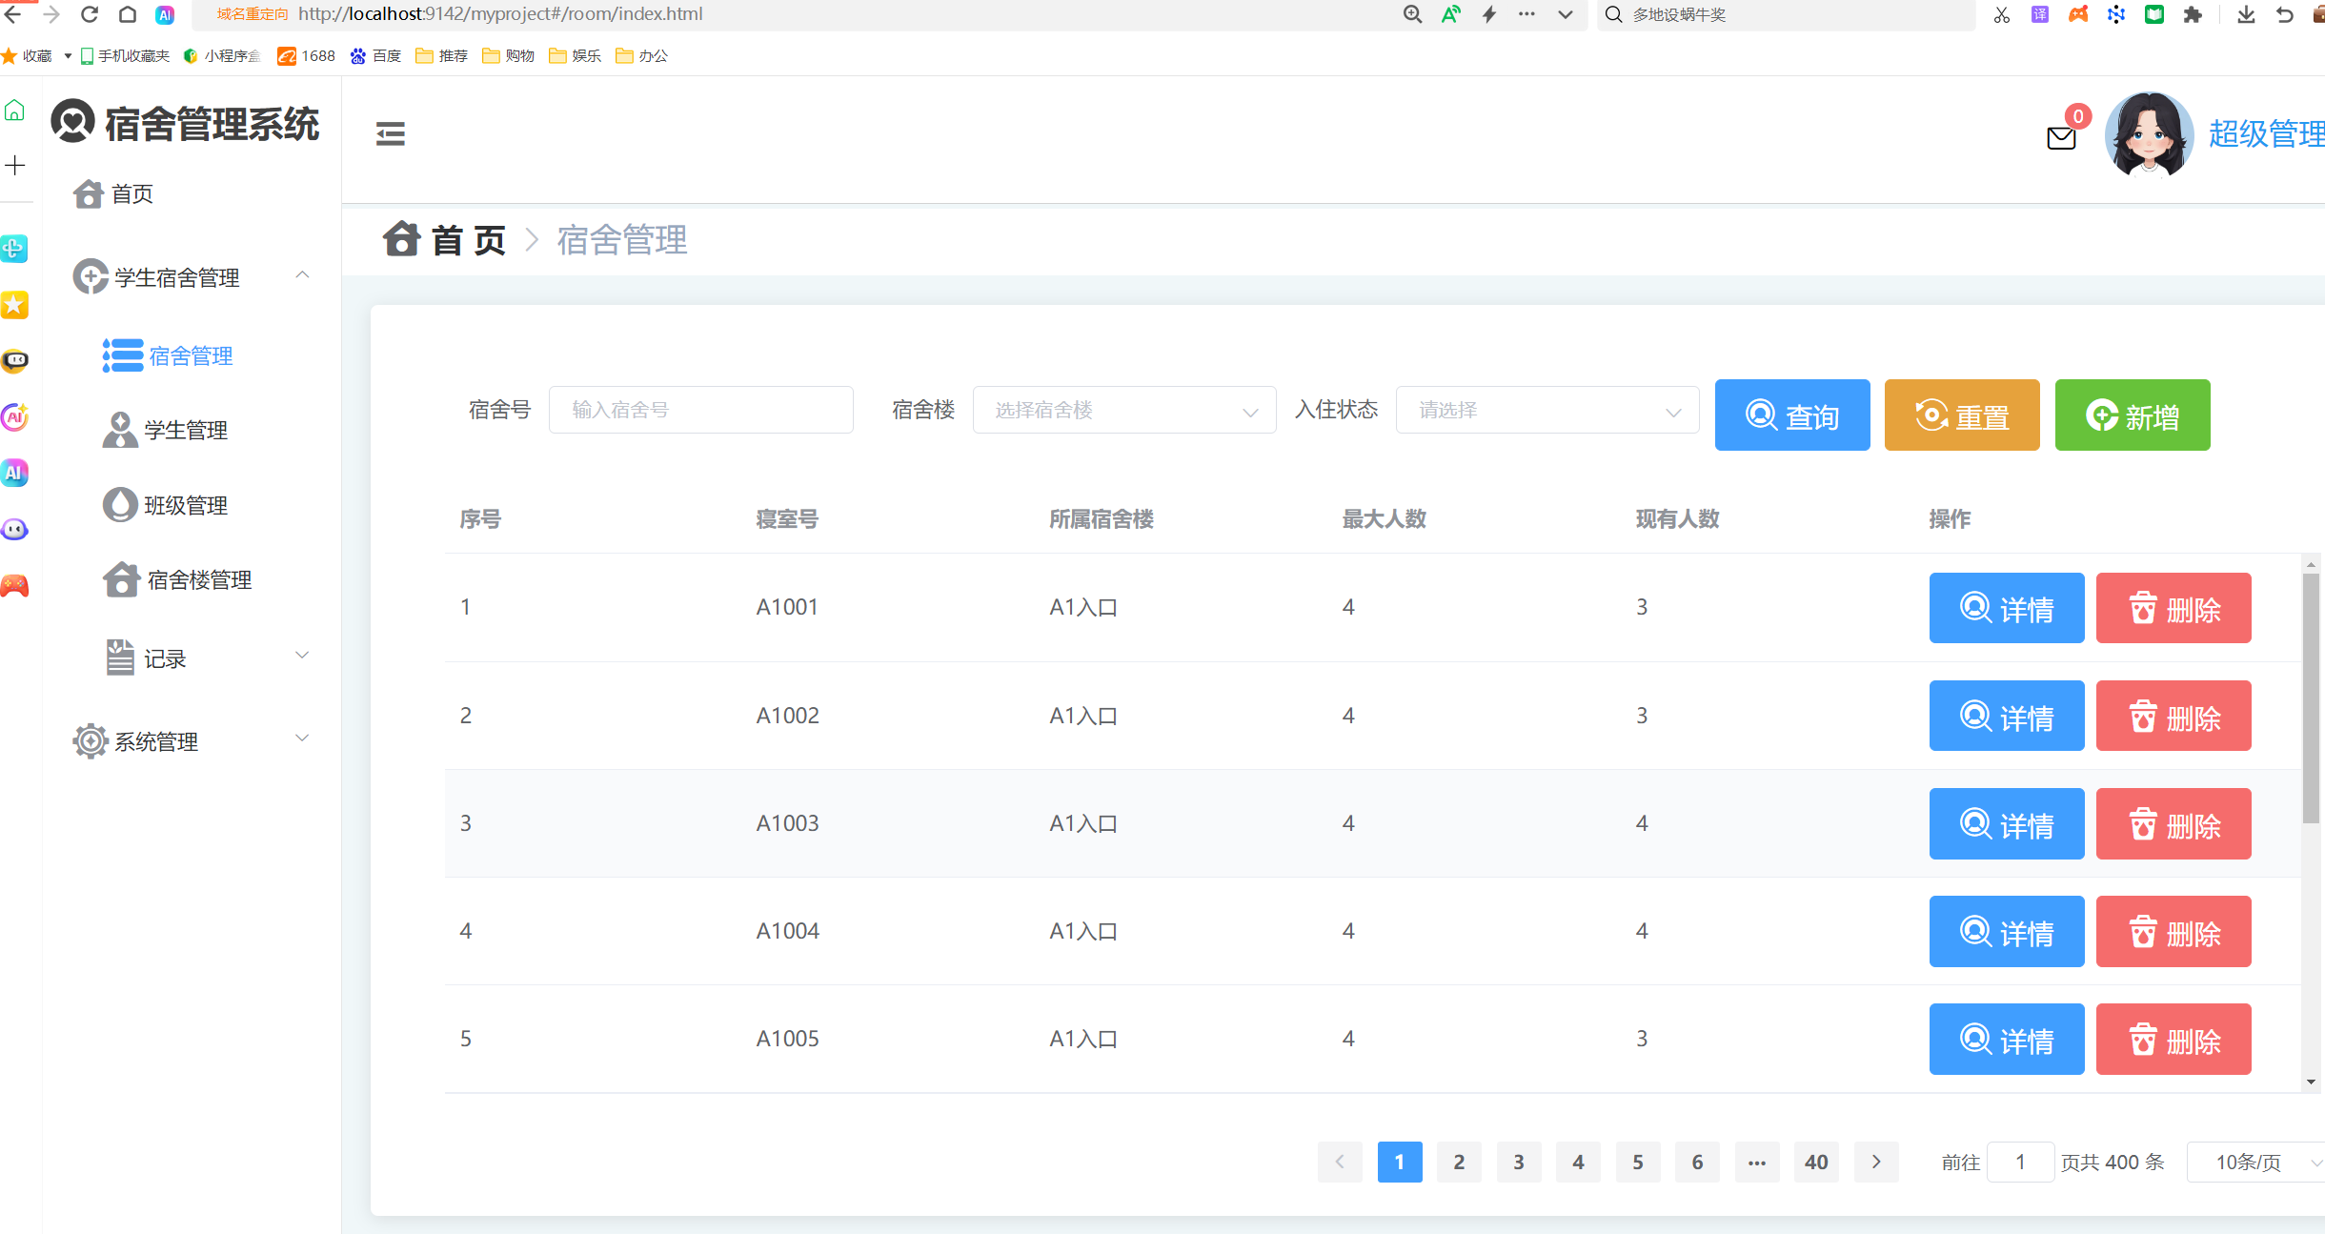Delete room A1003

(x=2173, y=823)
